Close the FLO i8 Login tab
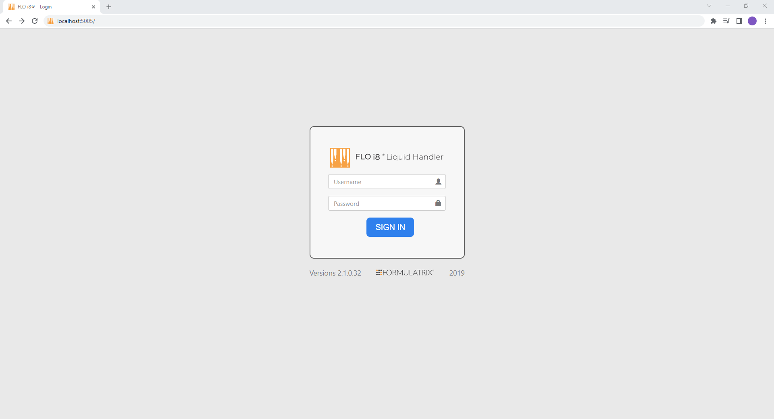774x419 pixels. (x=94, y=7)
